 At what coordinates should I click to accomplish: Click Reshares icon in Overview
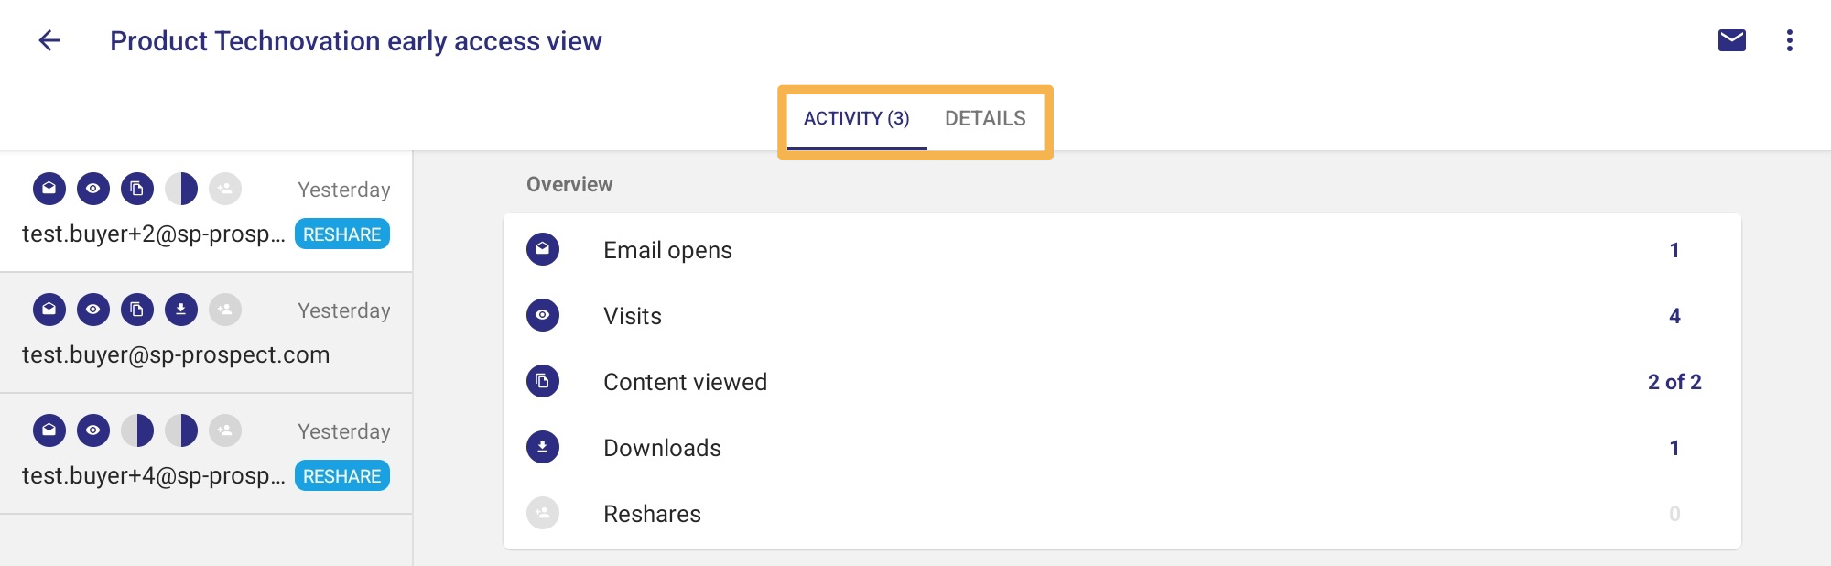click(x=543, y=513)
